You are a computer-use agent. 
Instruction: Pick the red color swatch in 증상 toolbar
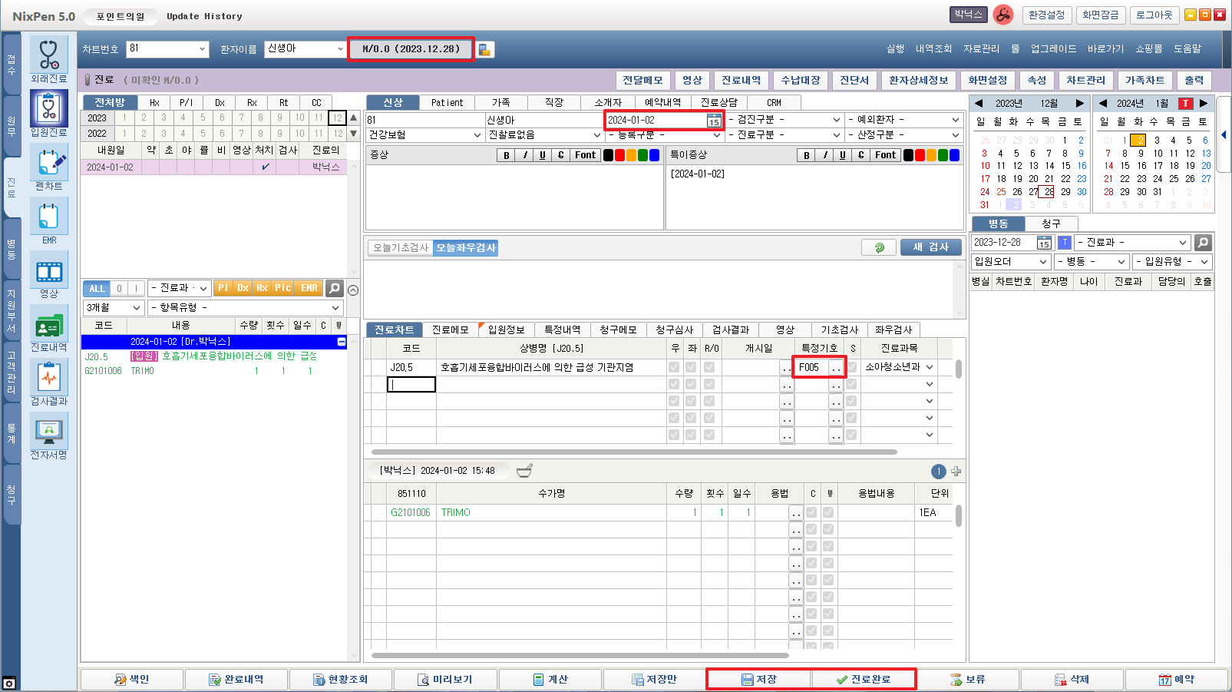coord(619,155)
